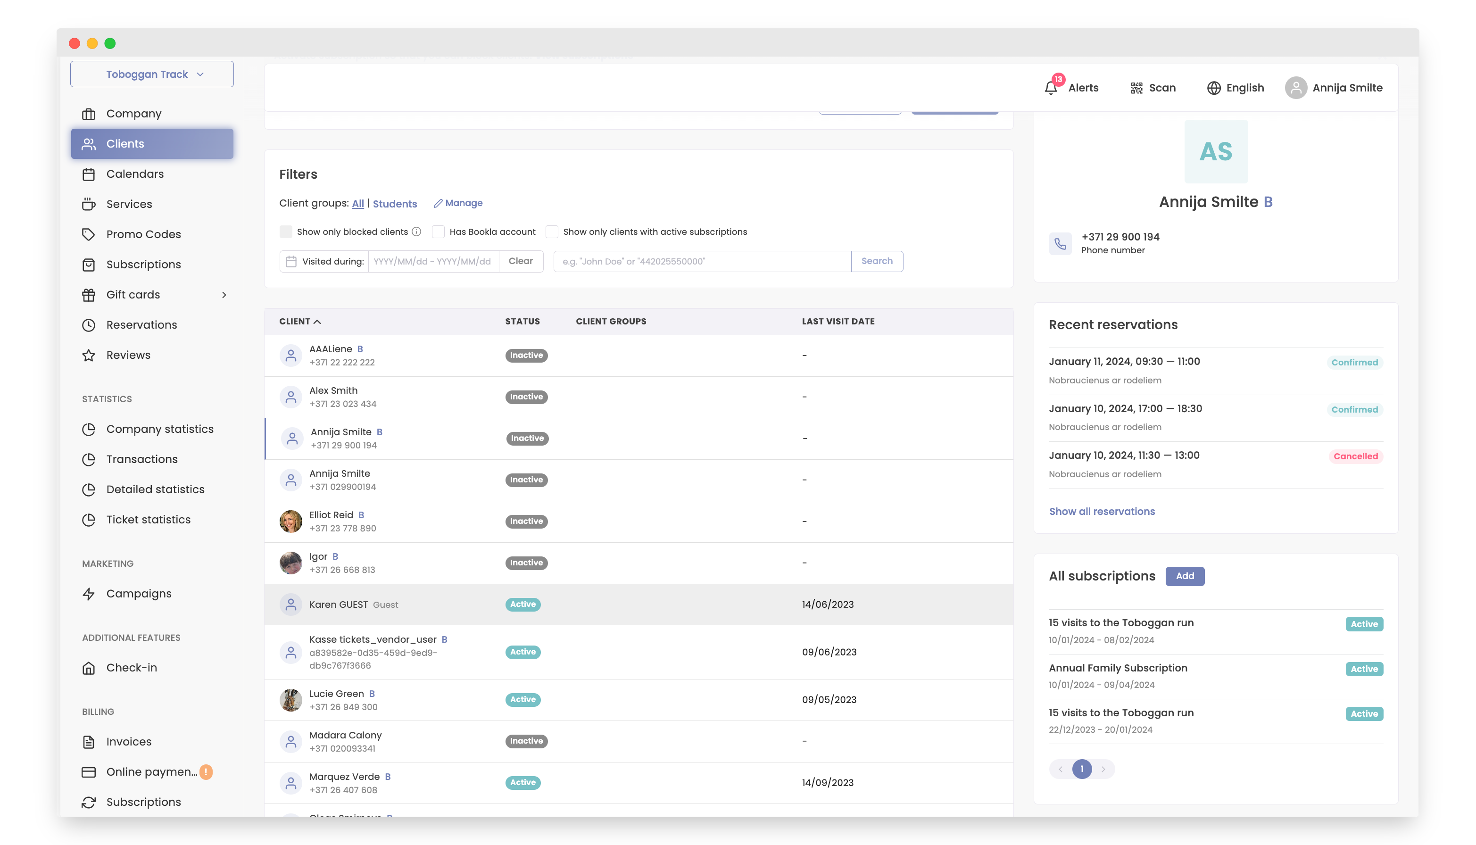
Task: Click the Alerts bell icon
Action: coord(1051,88)
